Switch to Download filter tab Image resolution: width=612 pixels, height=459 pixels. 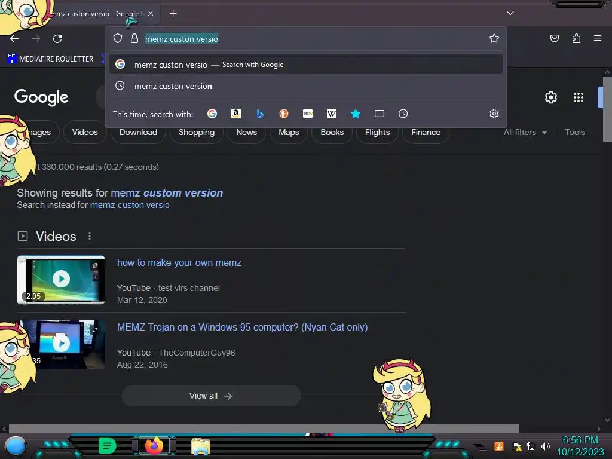(x=138, y=132)
